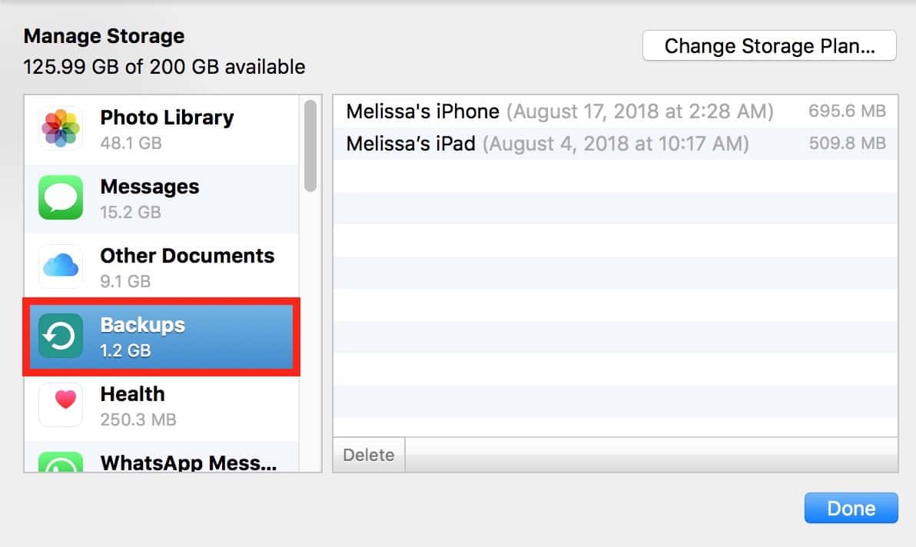
Task: Click the iPad backup date text
Action: pos(616,144)
